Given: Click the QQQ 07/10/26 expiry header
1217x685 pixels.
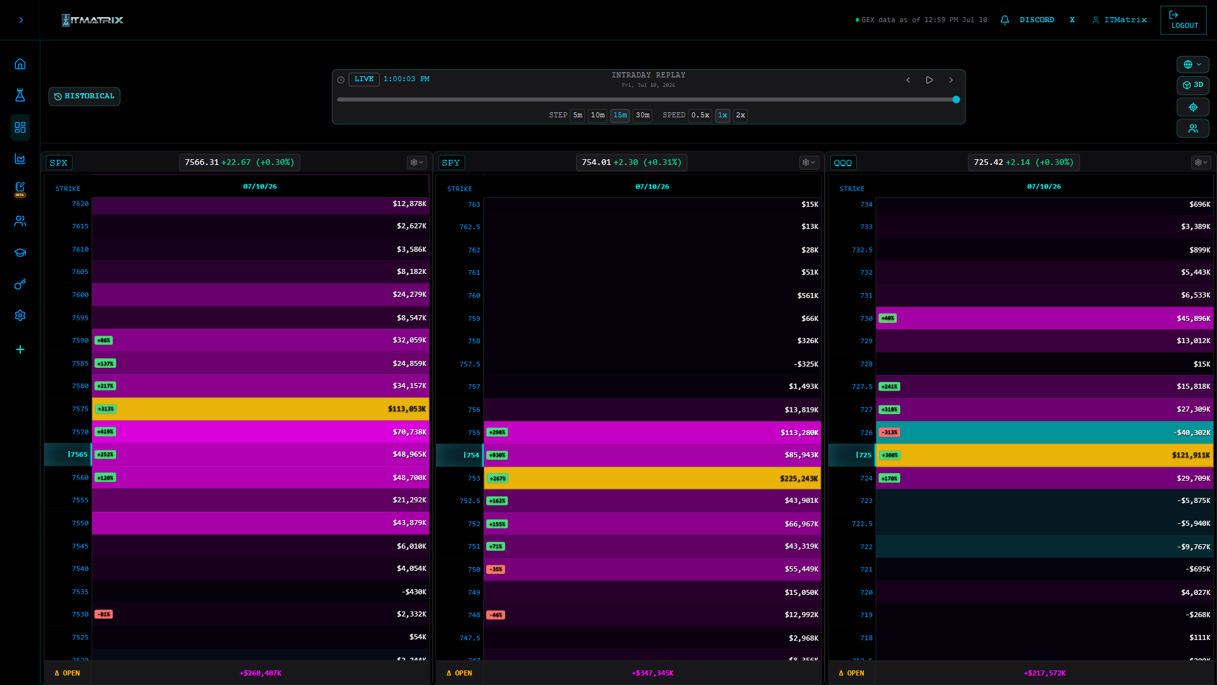Looking at the screenshot, I should point(1044,187).
